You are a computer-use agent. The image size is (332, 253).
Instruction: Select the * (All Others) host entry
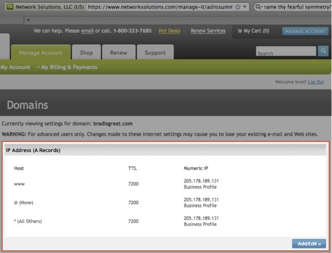(28, 221)
